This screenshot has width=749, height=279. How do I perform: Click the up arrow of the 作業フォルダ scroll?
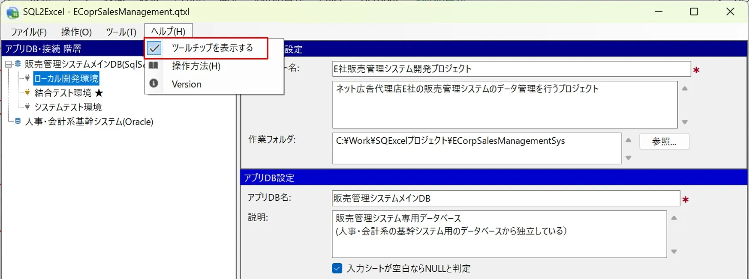[x=628, y=140]
